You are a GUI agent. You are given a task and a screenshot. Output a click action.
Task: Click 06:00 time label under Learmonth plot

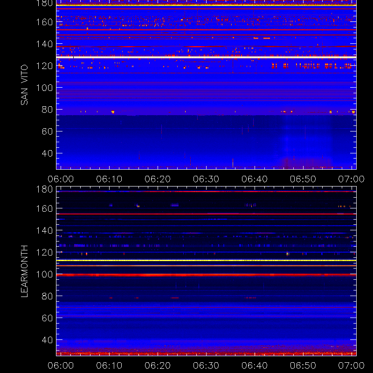61,366
